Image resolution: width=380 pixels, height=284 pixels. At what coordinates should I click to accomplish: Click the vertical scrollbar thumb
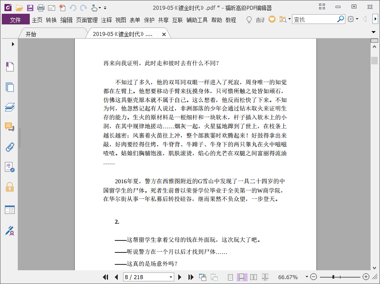374,60
